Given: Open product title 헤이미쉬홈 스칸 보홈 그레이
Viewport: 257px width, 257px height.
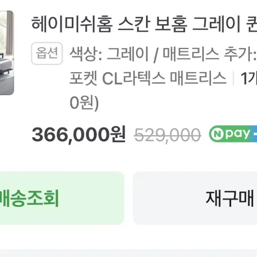Looking at the screenshot, I should pos(144,24).
